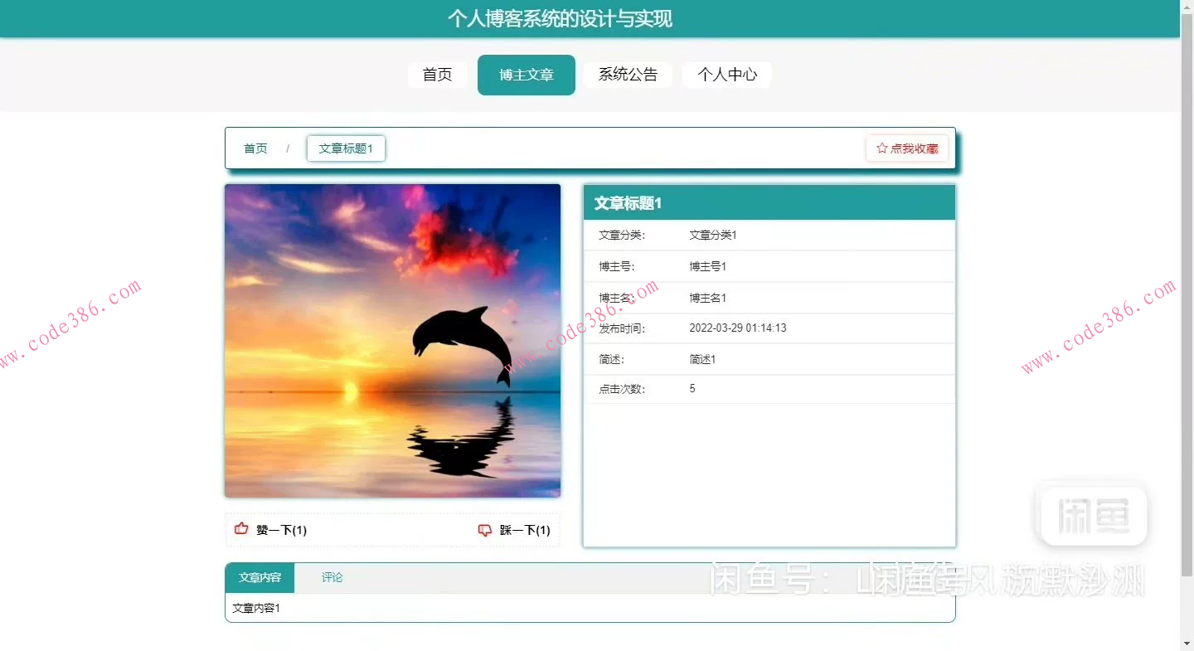This screenshot has height=651, width=1194.
Task: Select the 文章内容 tab
Action: click(259, 577)
